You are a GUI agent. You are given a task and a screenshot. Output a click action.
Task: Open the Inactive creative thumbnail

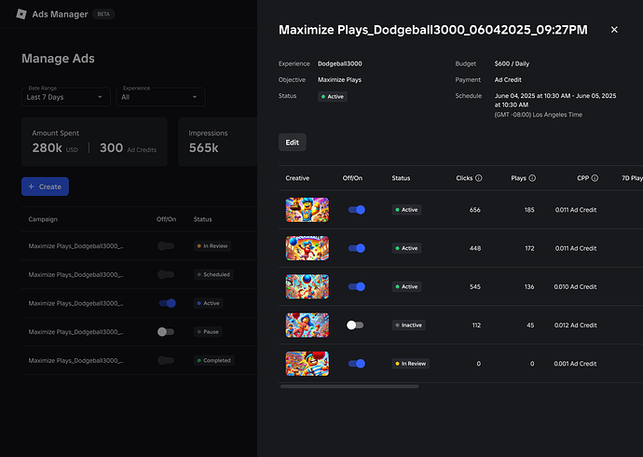[308, 325]
